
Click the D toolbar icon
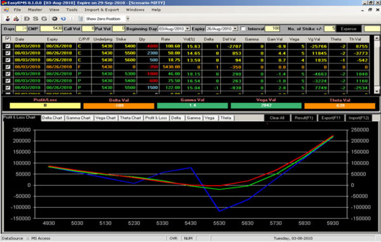click(27, 18)
